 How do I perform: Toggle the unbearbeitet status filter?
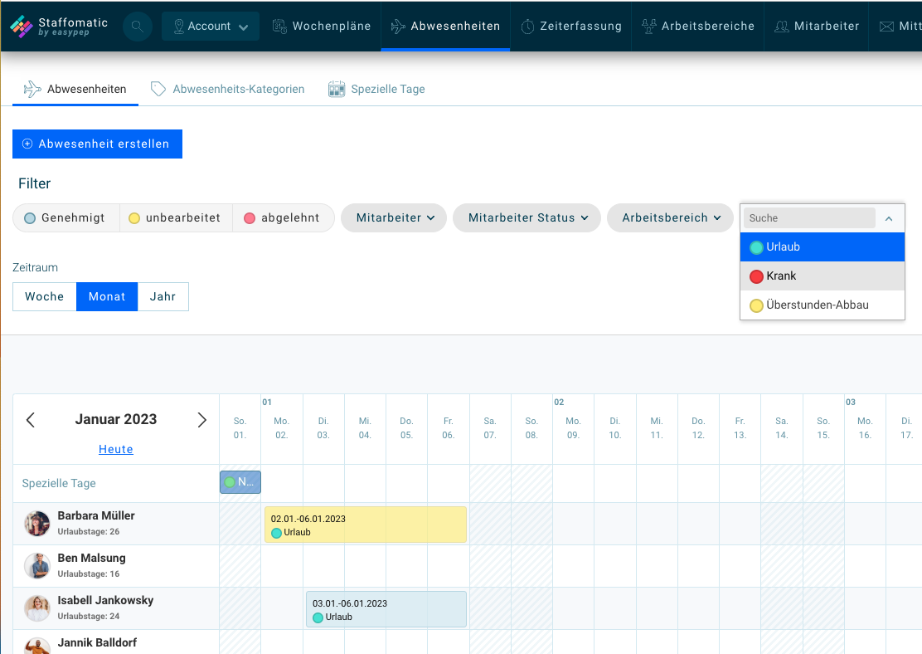coord(176,217)
